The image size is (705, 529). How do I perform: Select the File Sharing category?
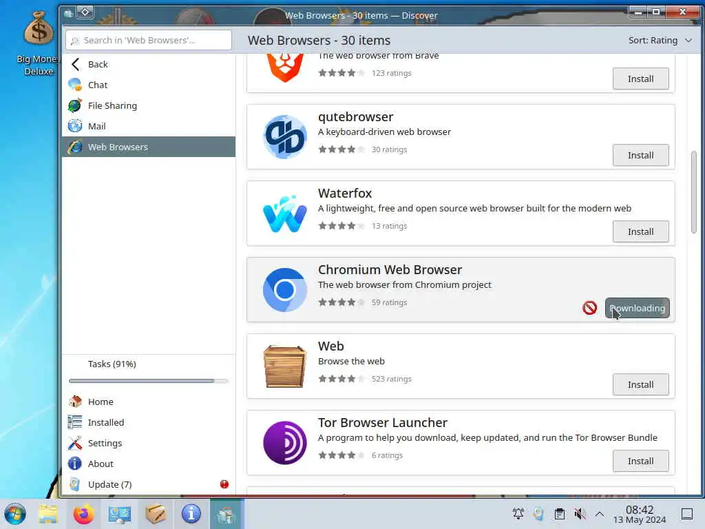149,105
